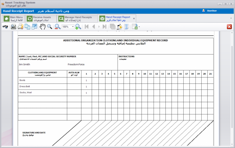Click the quick print icon

click(x=20, y=27)
